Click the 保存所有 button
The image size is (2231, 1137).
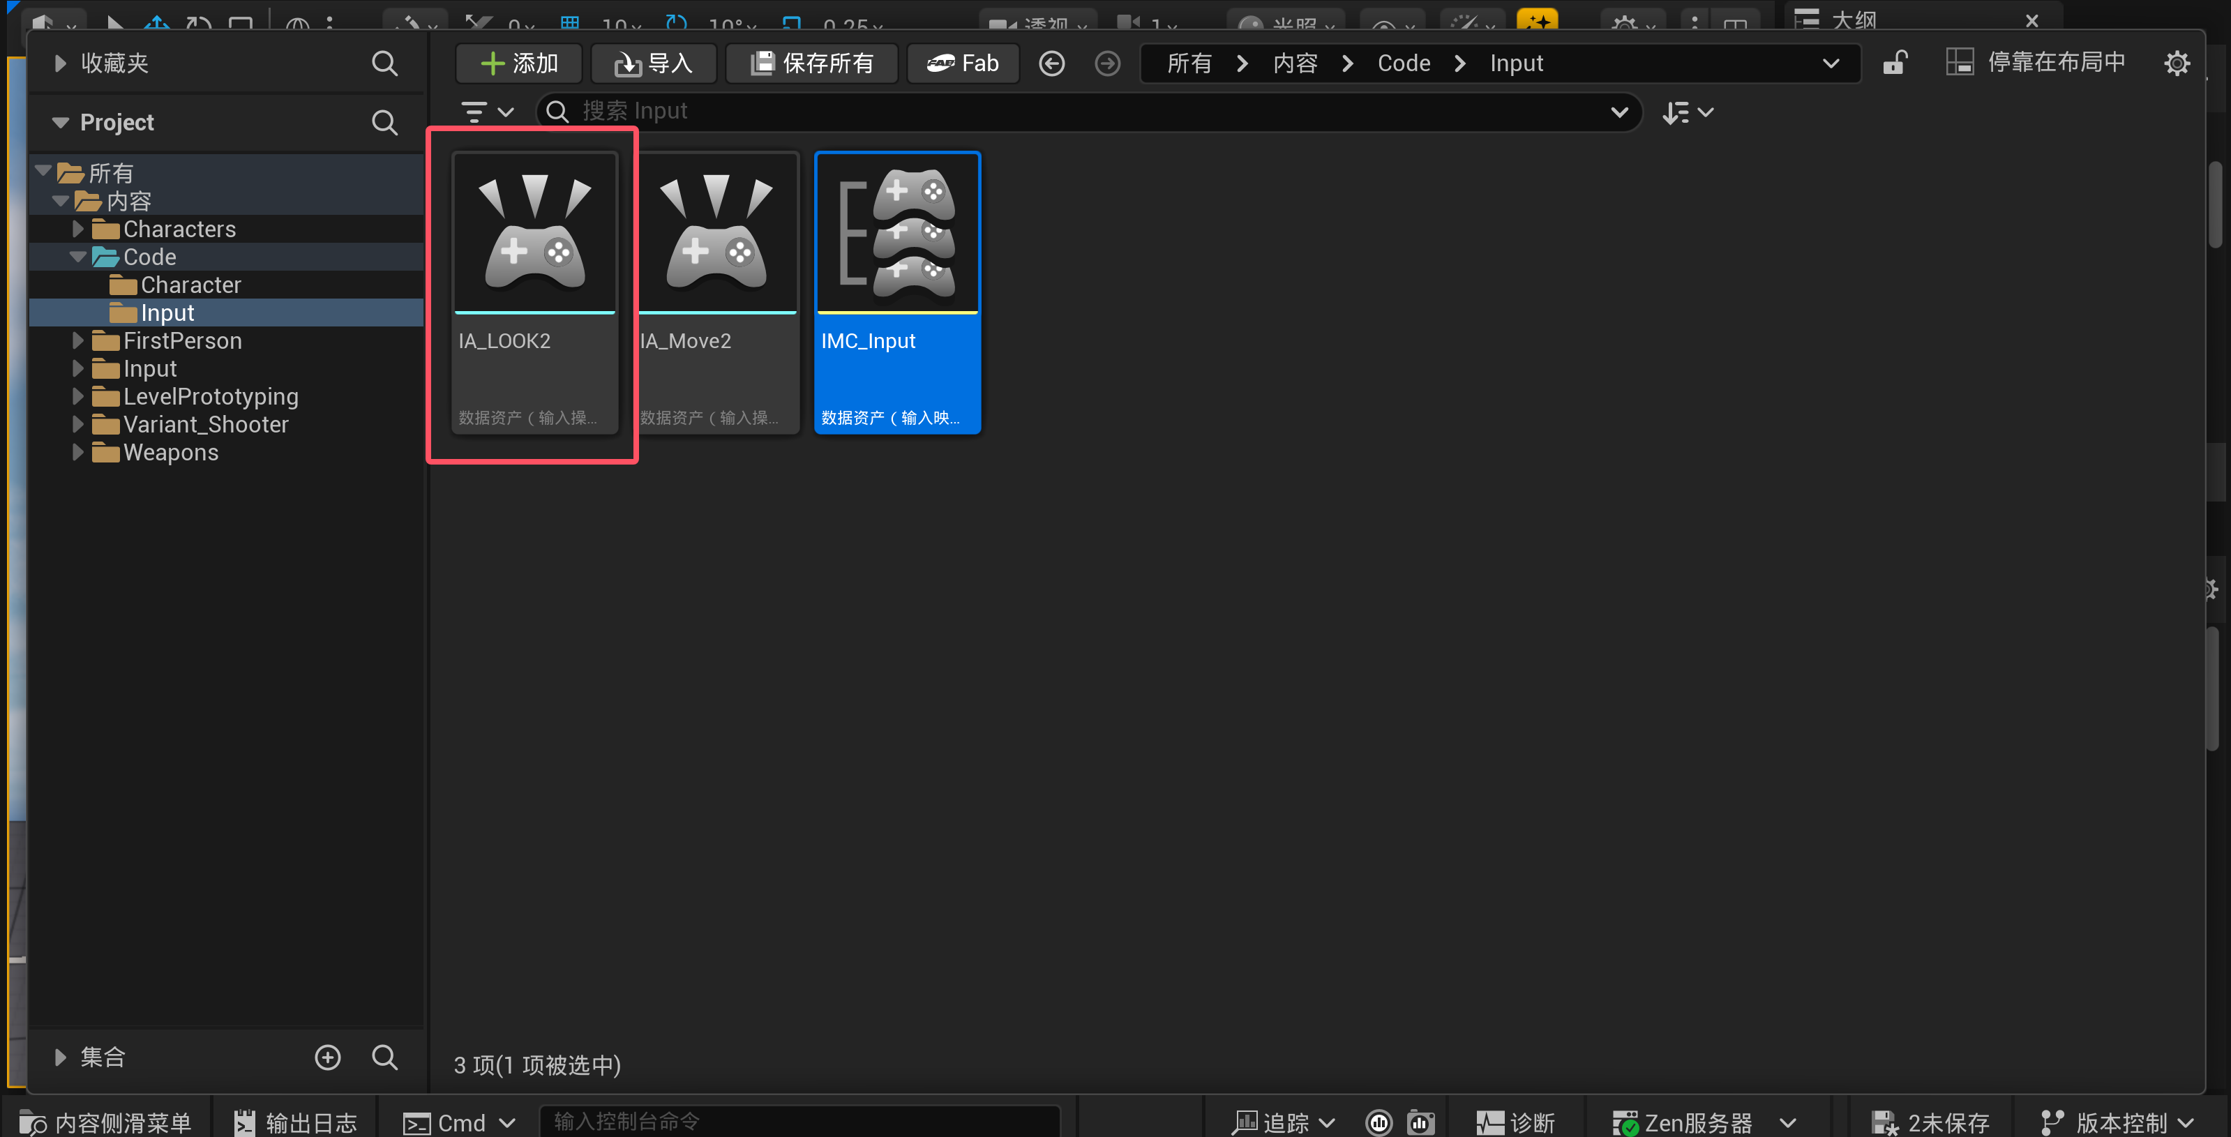[811, 63]
